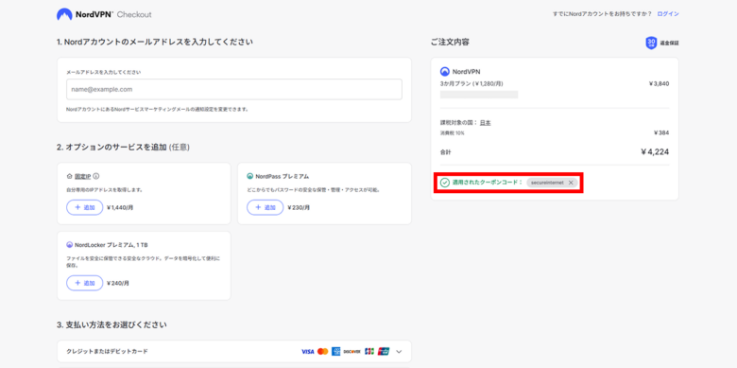
Task: Click the total amount ¥4,224
Action: click(655, 151)
